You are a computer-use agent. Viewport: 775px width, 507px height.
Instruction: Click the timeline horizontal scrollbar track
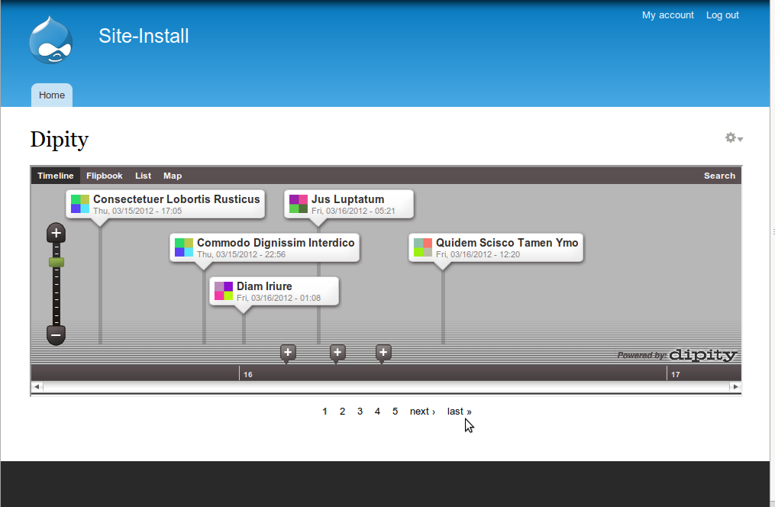pos(386,387)
